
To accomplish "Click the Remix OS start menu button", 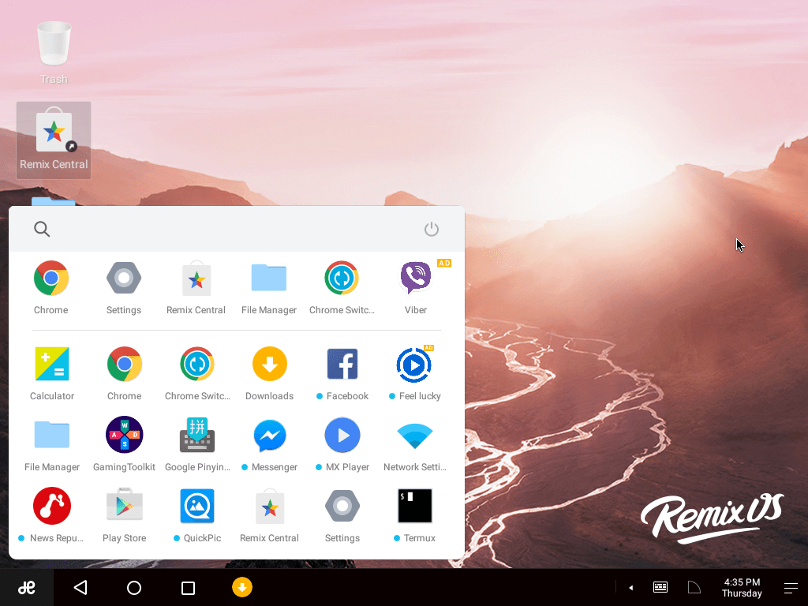I will pyautogui.click(x=27, y=587).
